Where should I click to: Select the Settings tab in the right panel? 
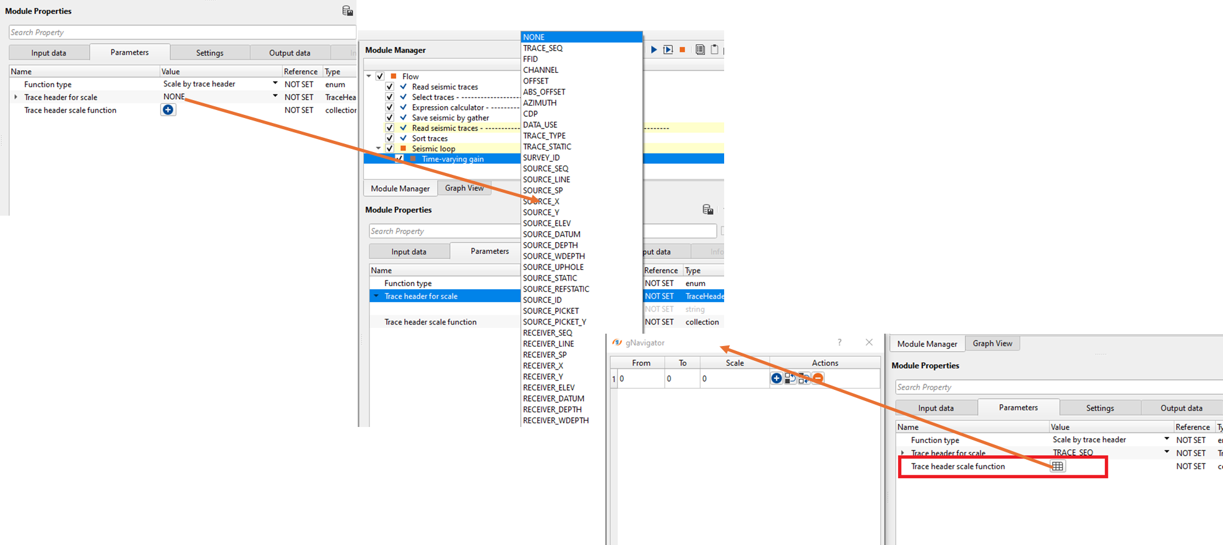click(1100, 408)
